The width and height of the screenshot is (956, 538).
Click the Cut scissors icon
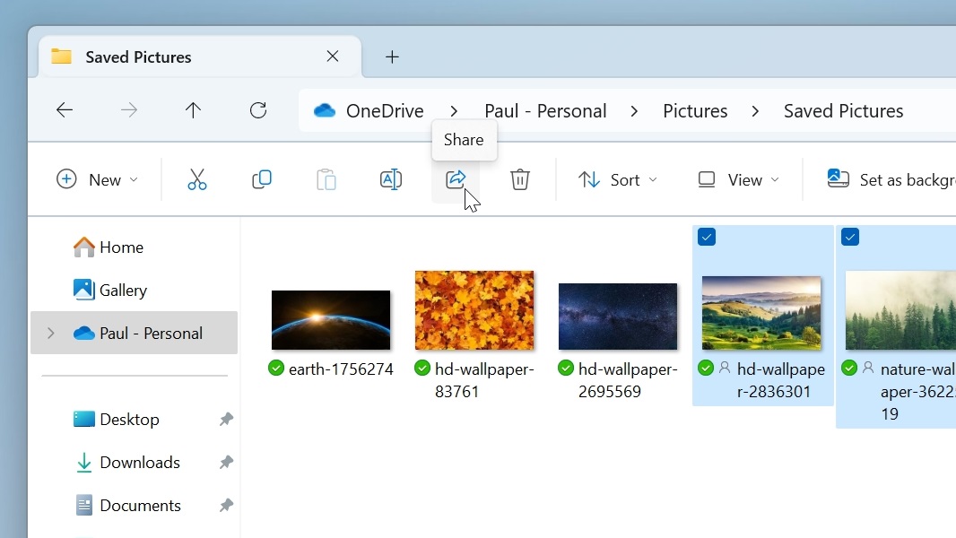(197, 179)
